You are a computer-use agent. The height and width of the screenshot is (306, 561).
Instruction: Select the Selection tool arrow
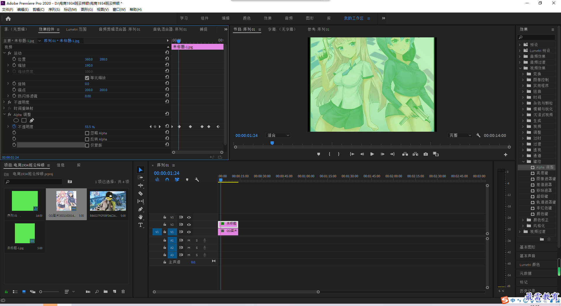click(x=141, y=170)
